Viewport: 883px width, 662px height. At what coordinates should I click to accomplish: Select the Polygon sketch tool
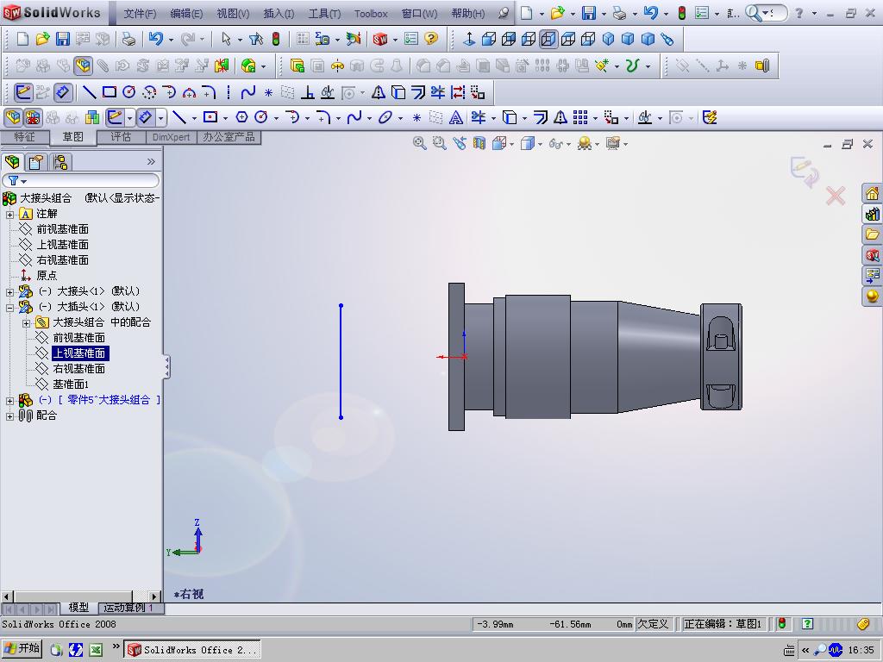[x=241, y=117]
